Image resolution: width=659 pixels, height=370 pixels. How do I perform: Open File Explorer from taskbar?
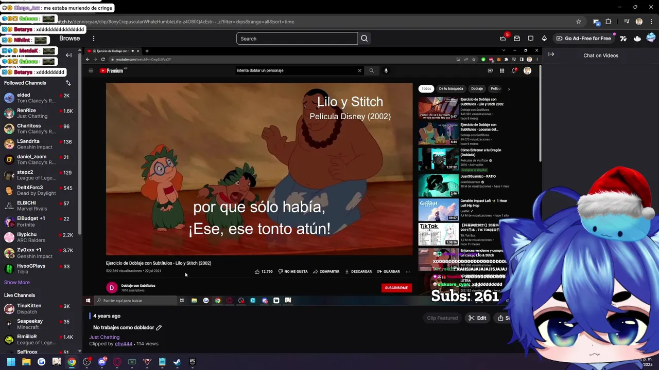pyautogui.click(x=26, y=362)
